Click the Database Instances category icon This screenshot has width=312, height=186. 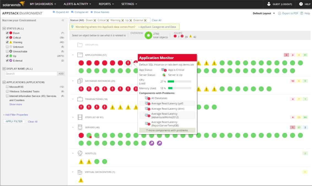coord(80,81)
